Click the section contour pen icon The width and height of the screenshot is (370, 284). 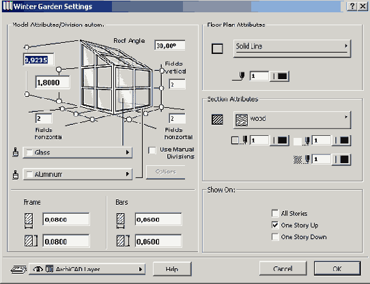click(240, 140)
